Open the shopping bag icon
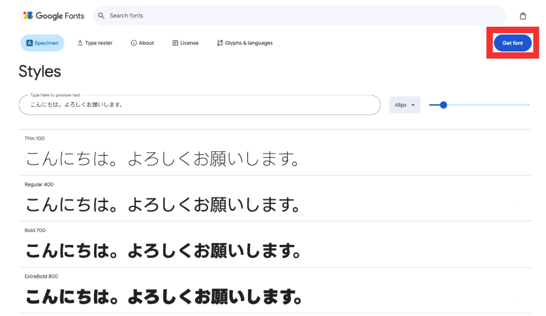Image resolution: width=546 pixels, height=316 pixels. [x=523, y=16]
